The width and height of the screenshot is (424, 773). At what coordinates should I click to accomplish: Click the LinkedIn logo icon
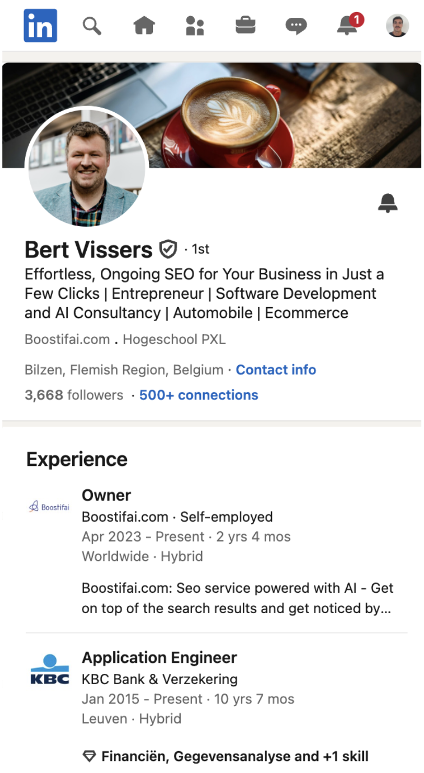point(40,25)
